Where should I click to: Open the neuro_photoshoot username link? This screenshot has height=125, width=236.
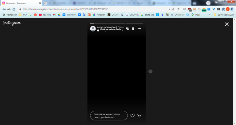pyautogui.click(x=107, y=27)
